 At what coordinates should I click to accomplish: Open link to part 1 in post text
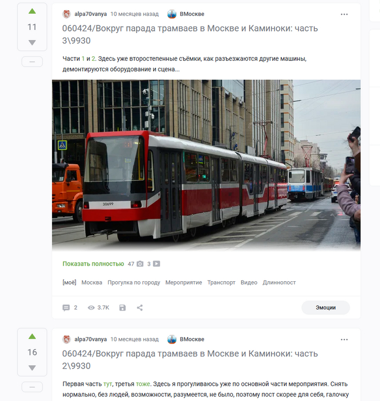83,59
